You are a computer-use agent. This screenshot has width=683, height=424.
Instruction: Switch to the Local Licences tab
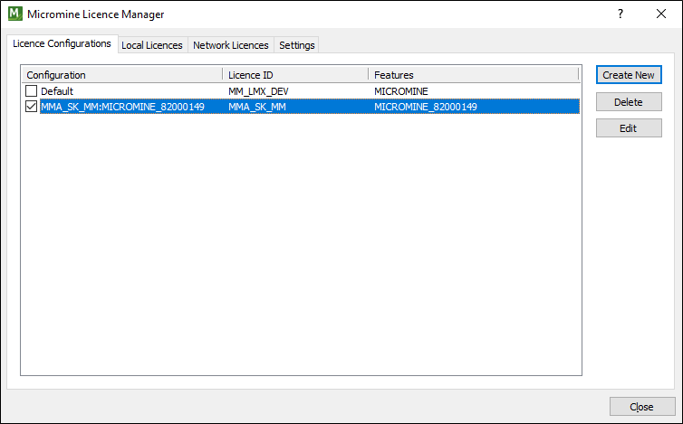[152, 45]
